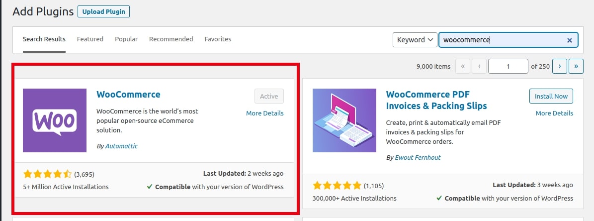Click the 'Last Updated: 2 weeks ago' text

243,174
